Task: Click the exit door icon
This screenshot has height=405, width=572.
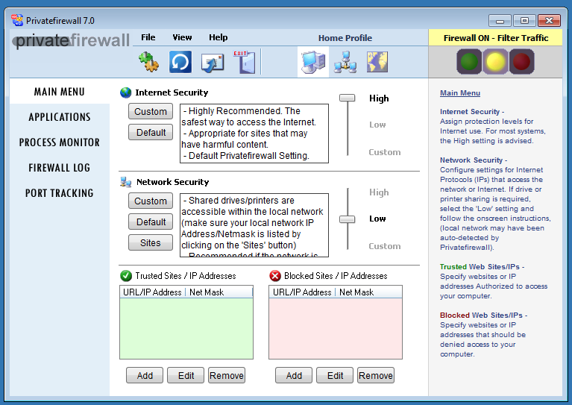Action: point(243,62)
